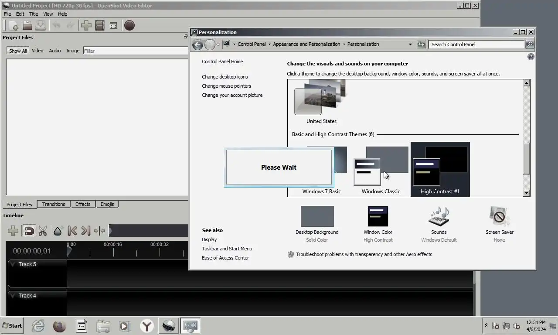The height and width of the screenshot is (335, 558).
Task: Open Window Color High Contrast setting
Action: [x=378, y=224]
